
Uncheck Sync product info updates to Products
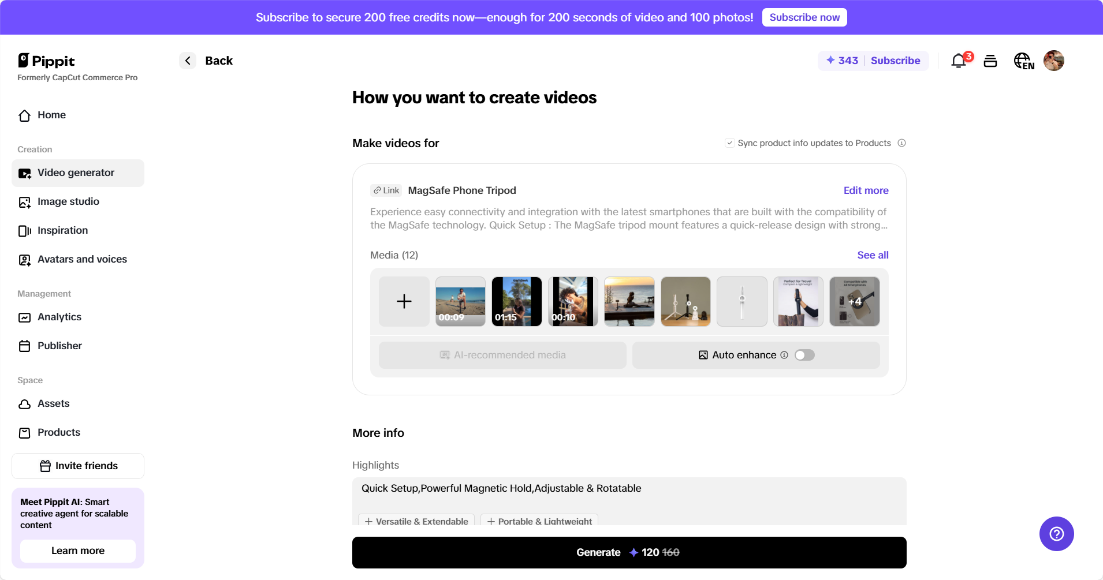(729, 143)
